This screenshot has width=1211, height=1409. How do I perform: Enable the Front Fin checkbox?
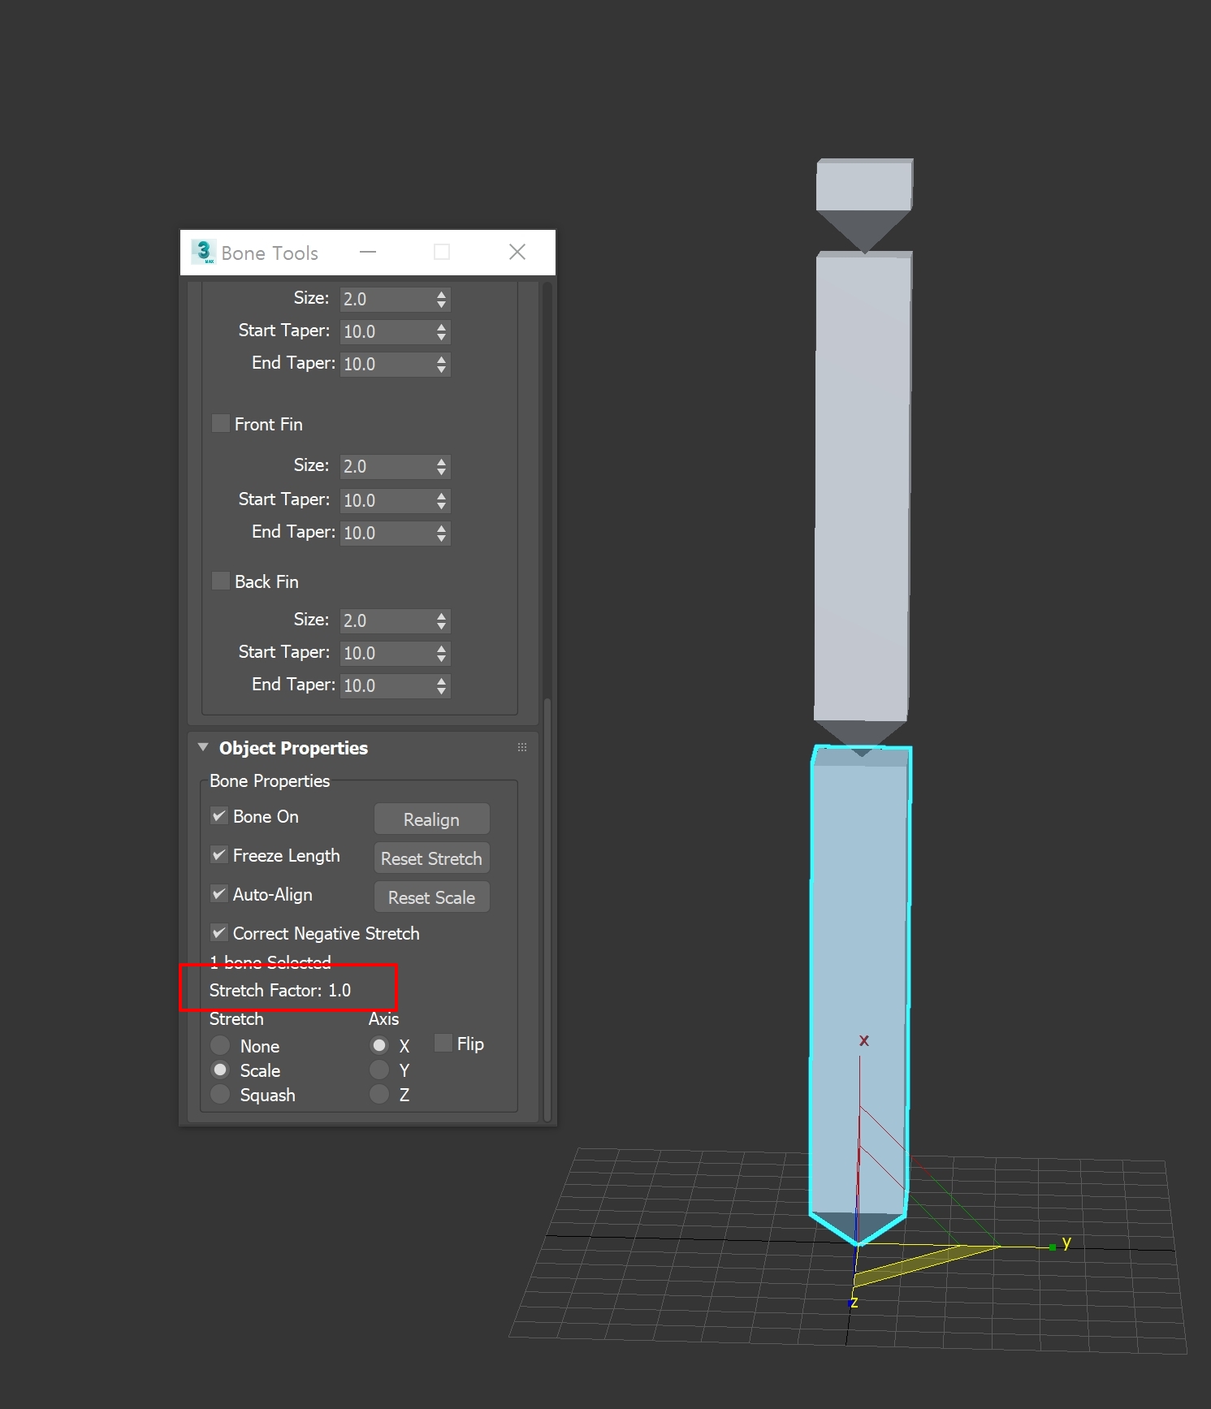[x=220, y=423]
